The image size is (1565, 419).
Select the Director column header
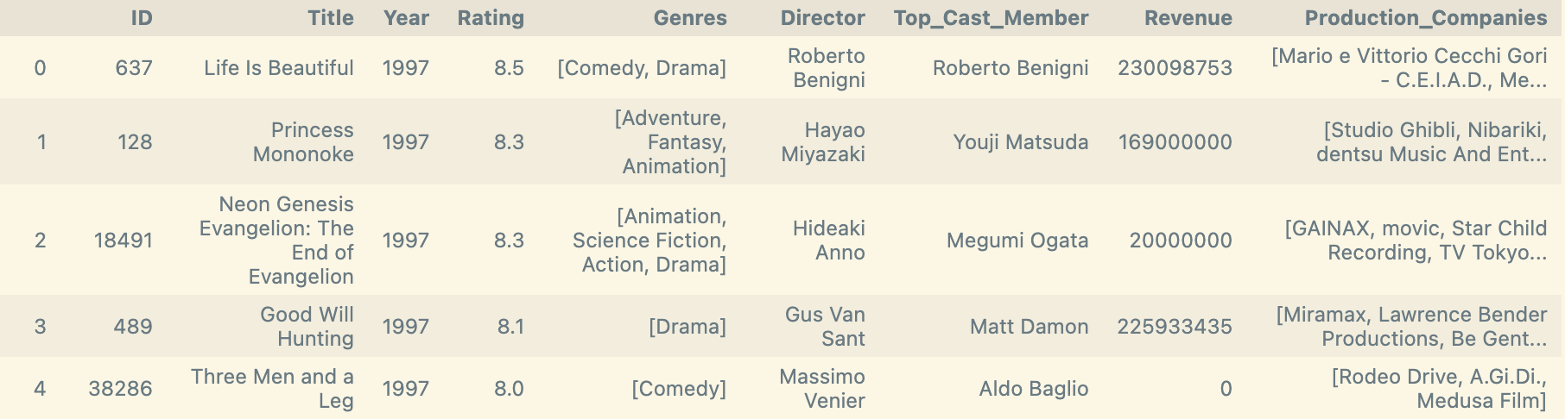coord(823,18)
